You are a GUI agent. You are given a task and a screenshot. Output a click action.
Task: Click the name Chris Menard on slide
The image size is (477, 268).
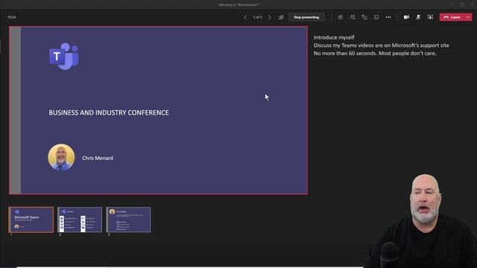[x=98, y=158]
